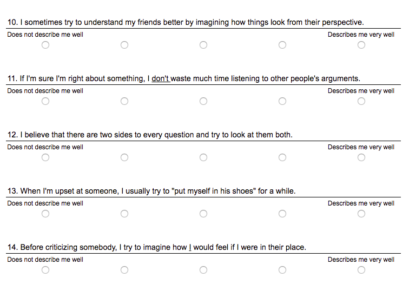This screenshot has height=291, width=409.
Task: Select last radio button for question 13
Action: click(x=361, y=214)
